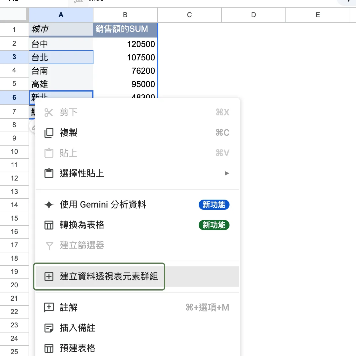Select column E header
The width and height of the screenshot is (356, 356).
pos(318,15)
